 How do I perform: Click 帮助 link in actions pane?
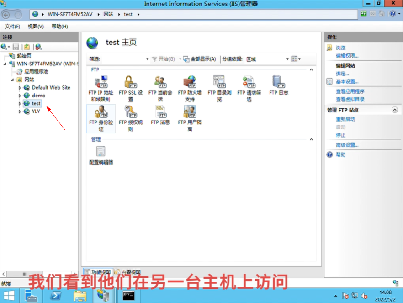pyautogui.click(x=340, y=155)
